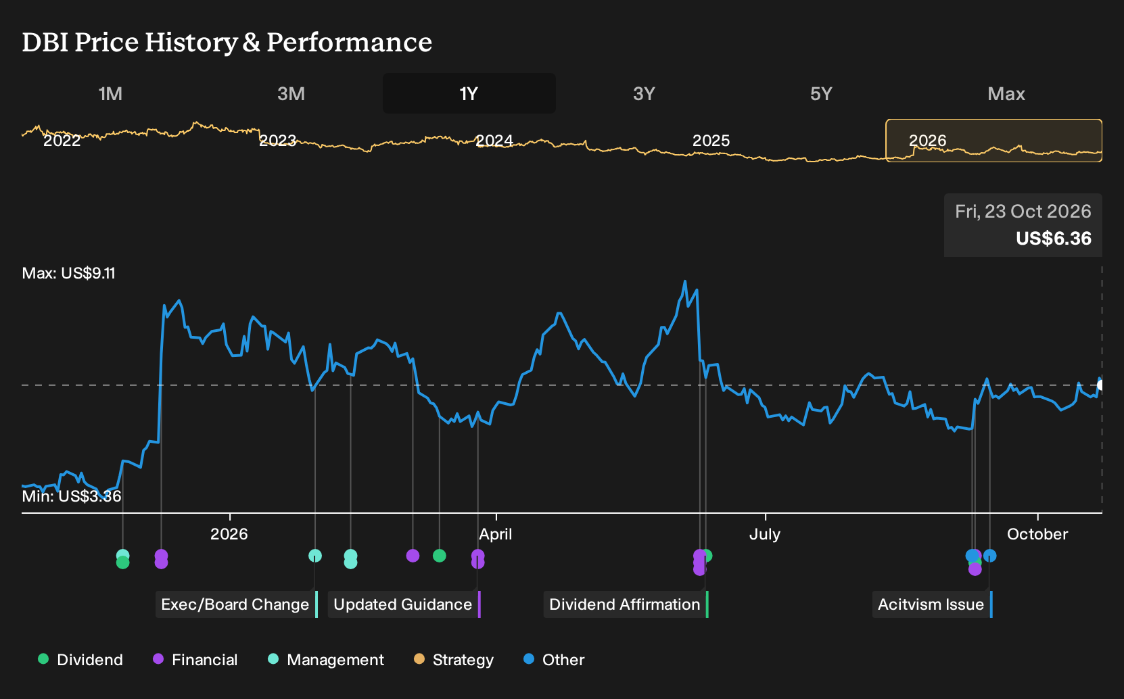This screenshot has width=1124, height=699.
Task: Click the white current-price point on the chart line
Action: pos(1102,385)
